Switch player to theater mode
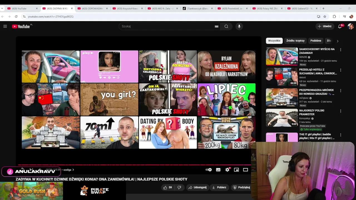This screenshot has width=356, height=200. 245,170
